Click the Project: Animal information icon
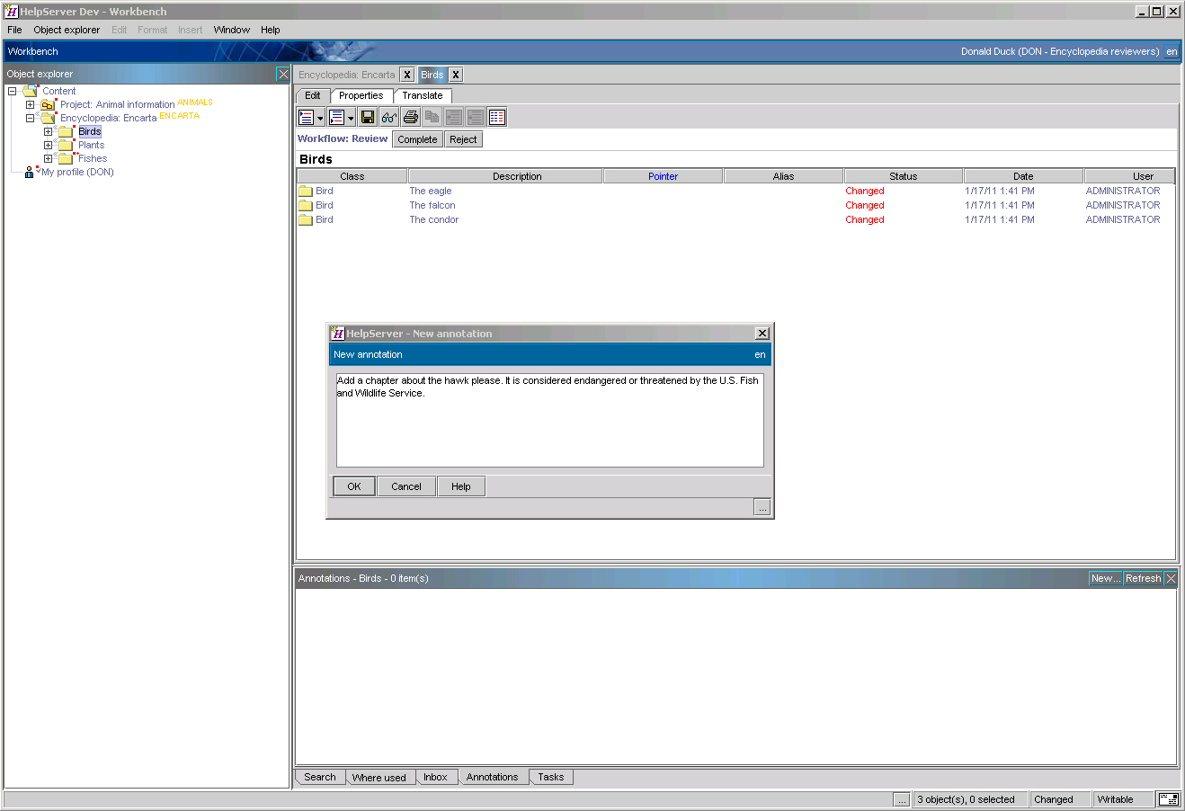This screenshot has width=1185, height=811. pyautogui.click(x=49, y=104)
